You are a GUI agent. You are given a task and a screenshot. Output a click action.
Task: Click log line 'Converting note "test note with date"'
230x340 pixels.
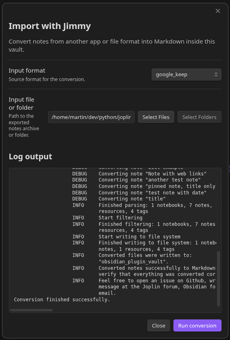pos(152,192)
